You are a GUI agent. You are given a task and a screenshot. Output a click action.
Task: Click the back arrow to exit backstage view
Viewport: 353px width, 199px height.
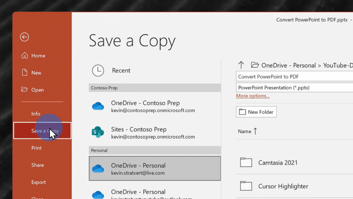pos(24,37)
